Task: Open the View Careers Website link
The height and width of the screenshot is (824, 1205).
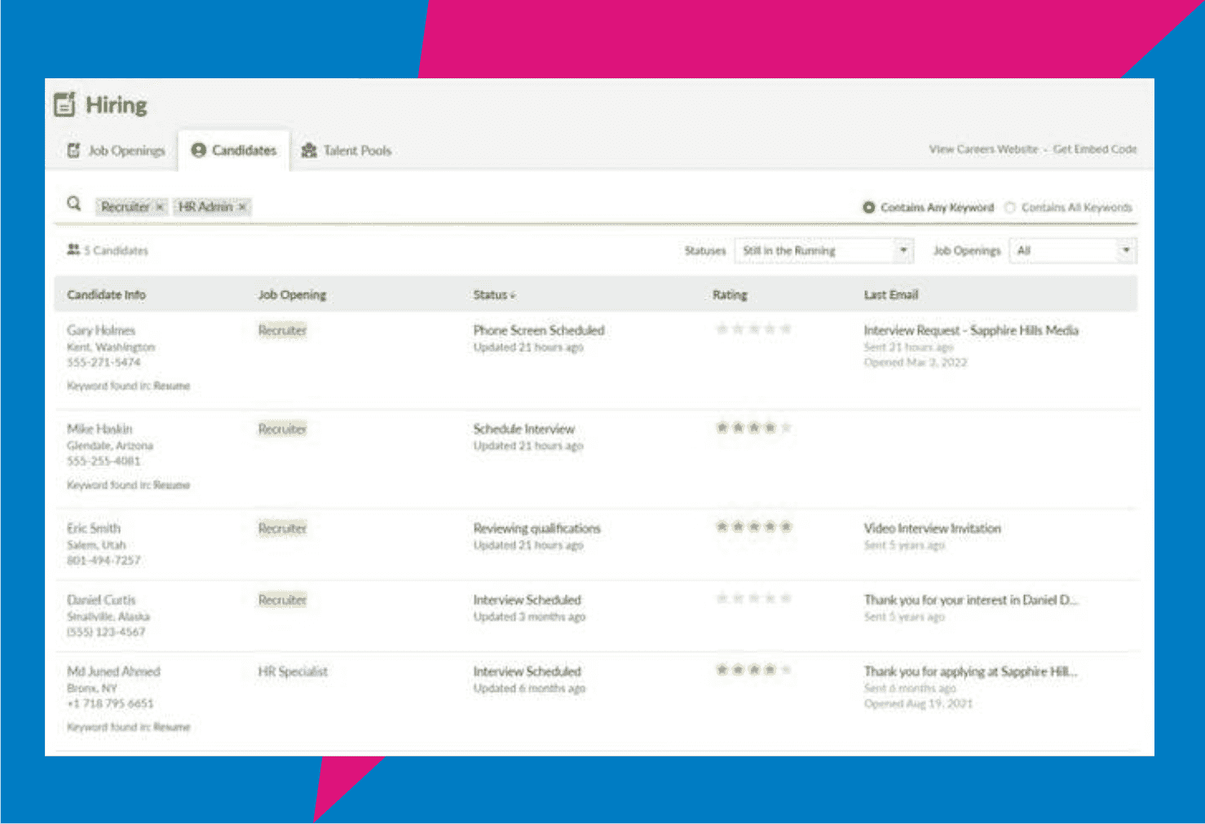Action: point(983,149)
